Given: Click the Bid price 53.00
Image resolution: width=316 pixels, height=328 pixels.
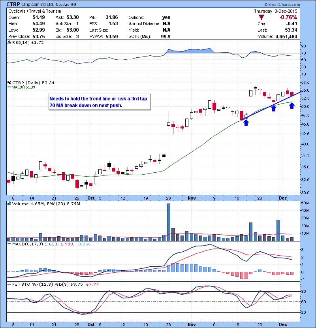Looking at the screenshot, I should (x=73, y=30).
